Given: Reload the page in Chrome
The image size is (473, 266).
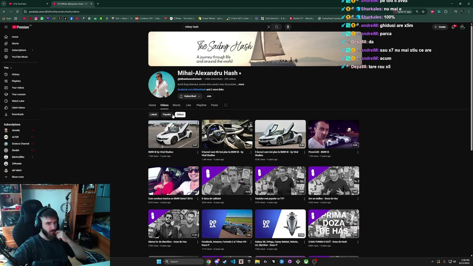Looking at the screenshot, I should [x=17, y=11].
